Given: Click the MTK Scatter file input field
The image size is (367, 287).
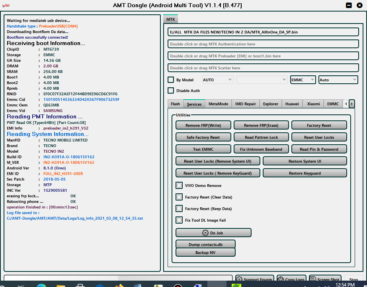Looking at the screenshot, I should tap(263, 68).
